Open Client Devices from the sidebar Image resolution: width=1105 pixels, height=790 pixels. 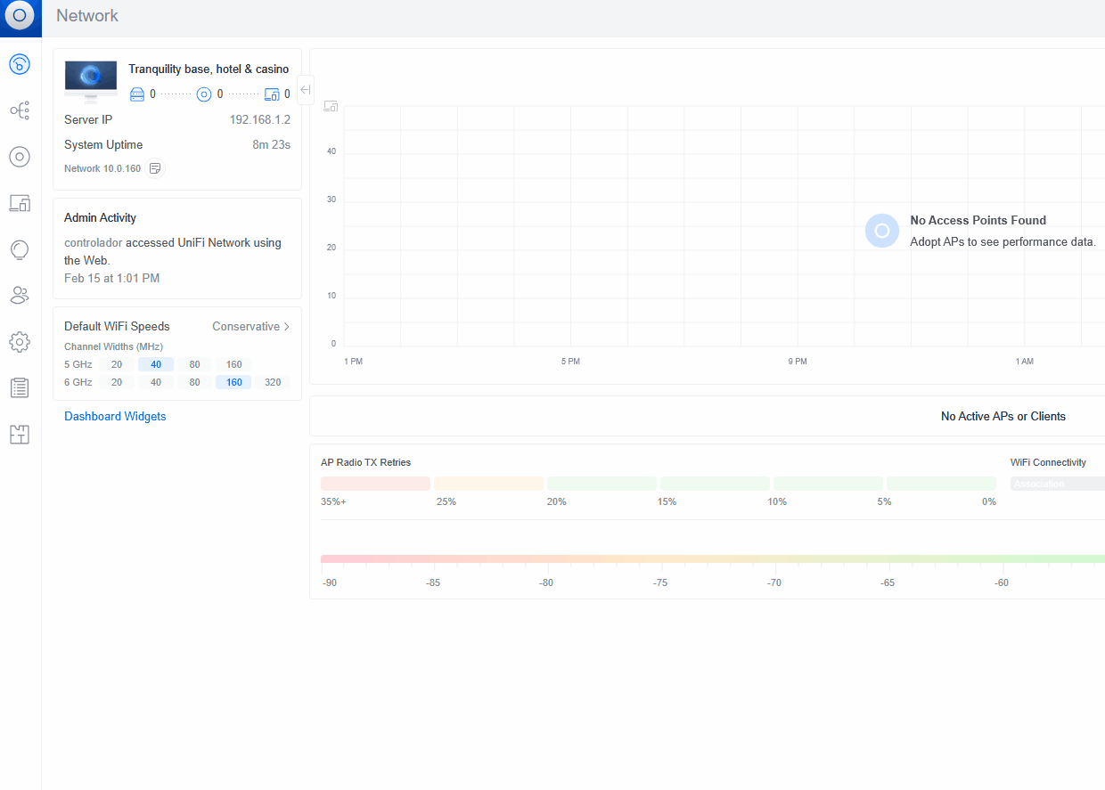click(20, 203)
